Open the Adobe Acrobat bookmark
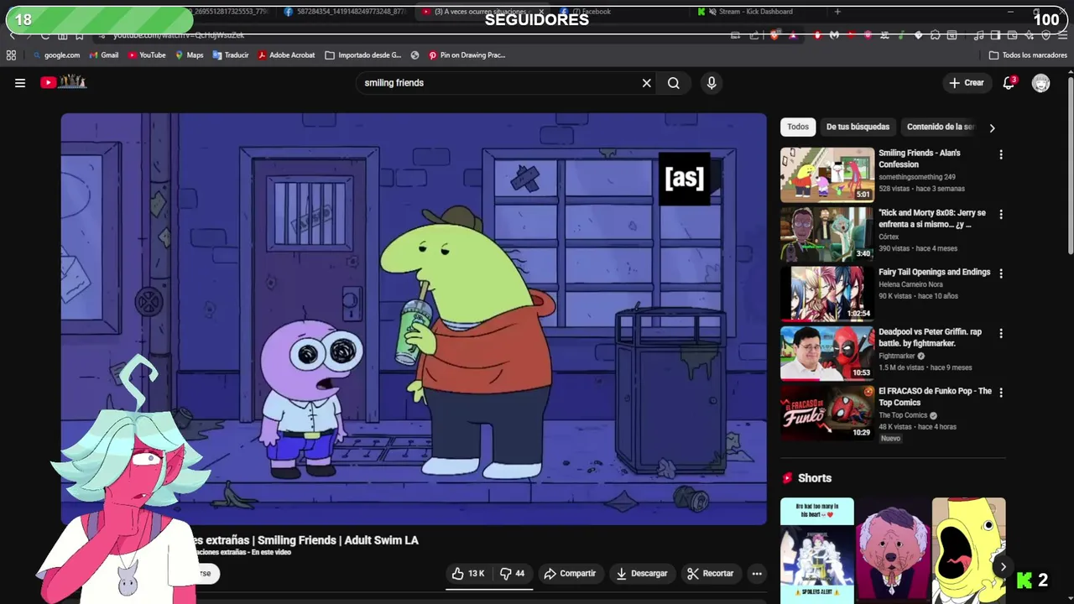This screenshot has height=604, width=1074. [286, 55]
